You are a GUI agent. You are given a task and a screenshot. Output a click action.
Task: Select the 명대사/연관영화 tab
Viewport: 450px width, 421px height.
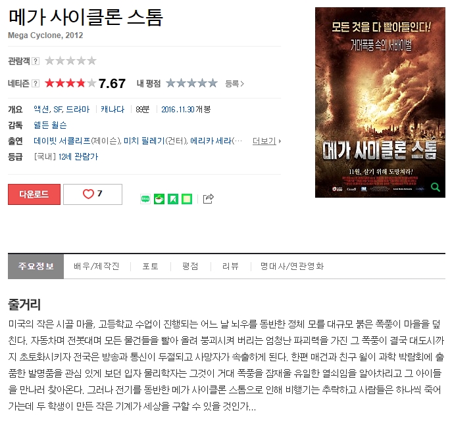click(292, 266)
